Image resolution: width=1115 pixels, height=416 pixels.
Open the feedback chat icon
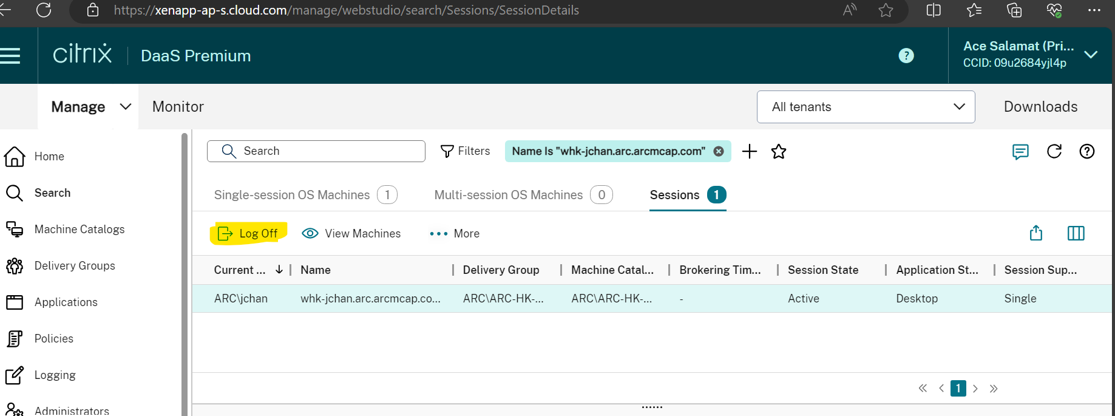pos(1020,151)
